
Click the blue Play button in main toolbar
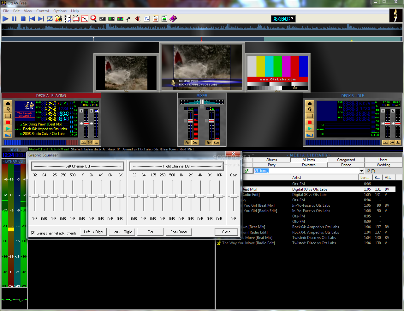(5, 19)
